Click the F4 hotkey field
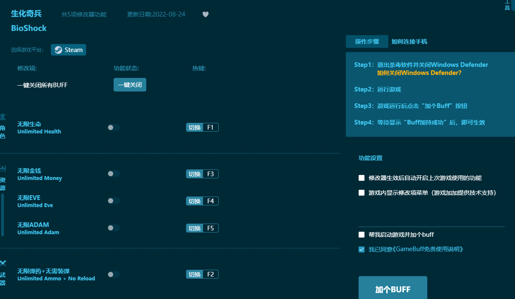This screenshot has height=299, width=515. coord(211,201)
